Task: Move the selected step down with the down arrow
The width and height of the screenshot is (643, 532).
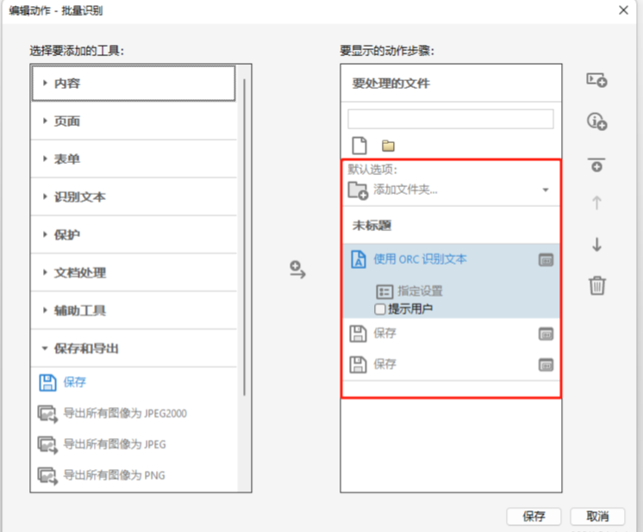Action: (596, 245)
